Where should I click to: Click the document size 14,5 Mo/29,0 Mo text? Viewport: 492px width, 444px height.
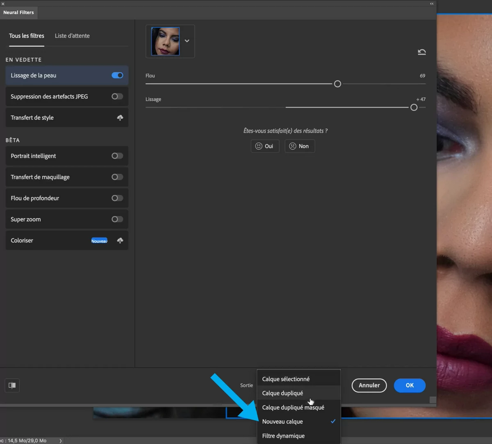[x=27, y=441]
